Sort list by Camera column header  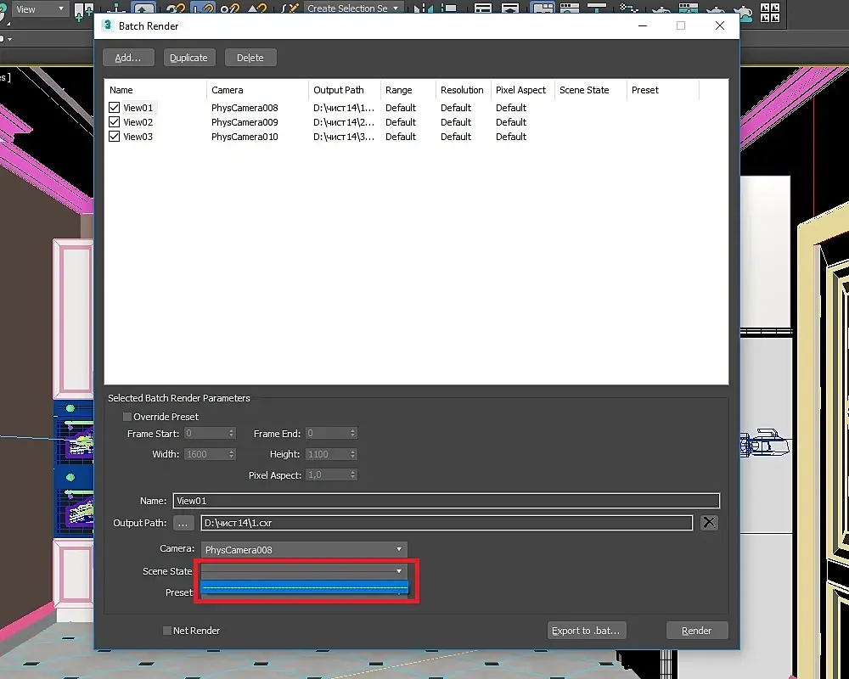tap(257, 90)
